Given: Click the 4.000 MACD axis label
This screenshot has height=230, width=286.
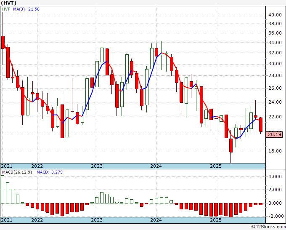Looking at the screenshot, I should click(x=275, y=177).
